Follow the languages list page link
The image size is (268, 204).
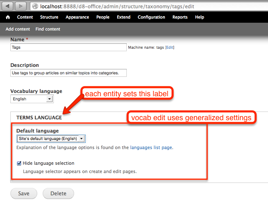pos(151,147)
